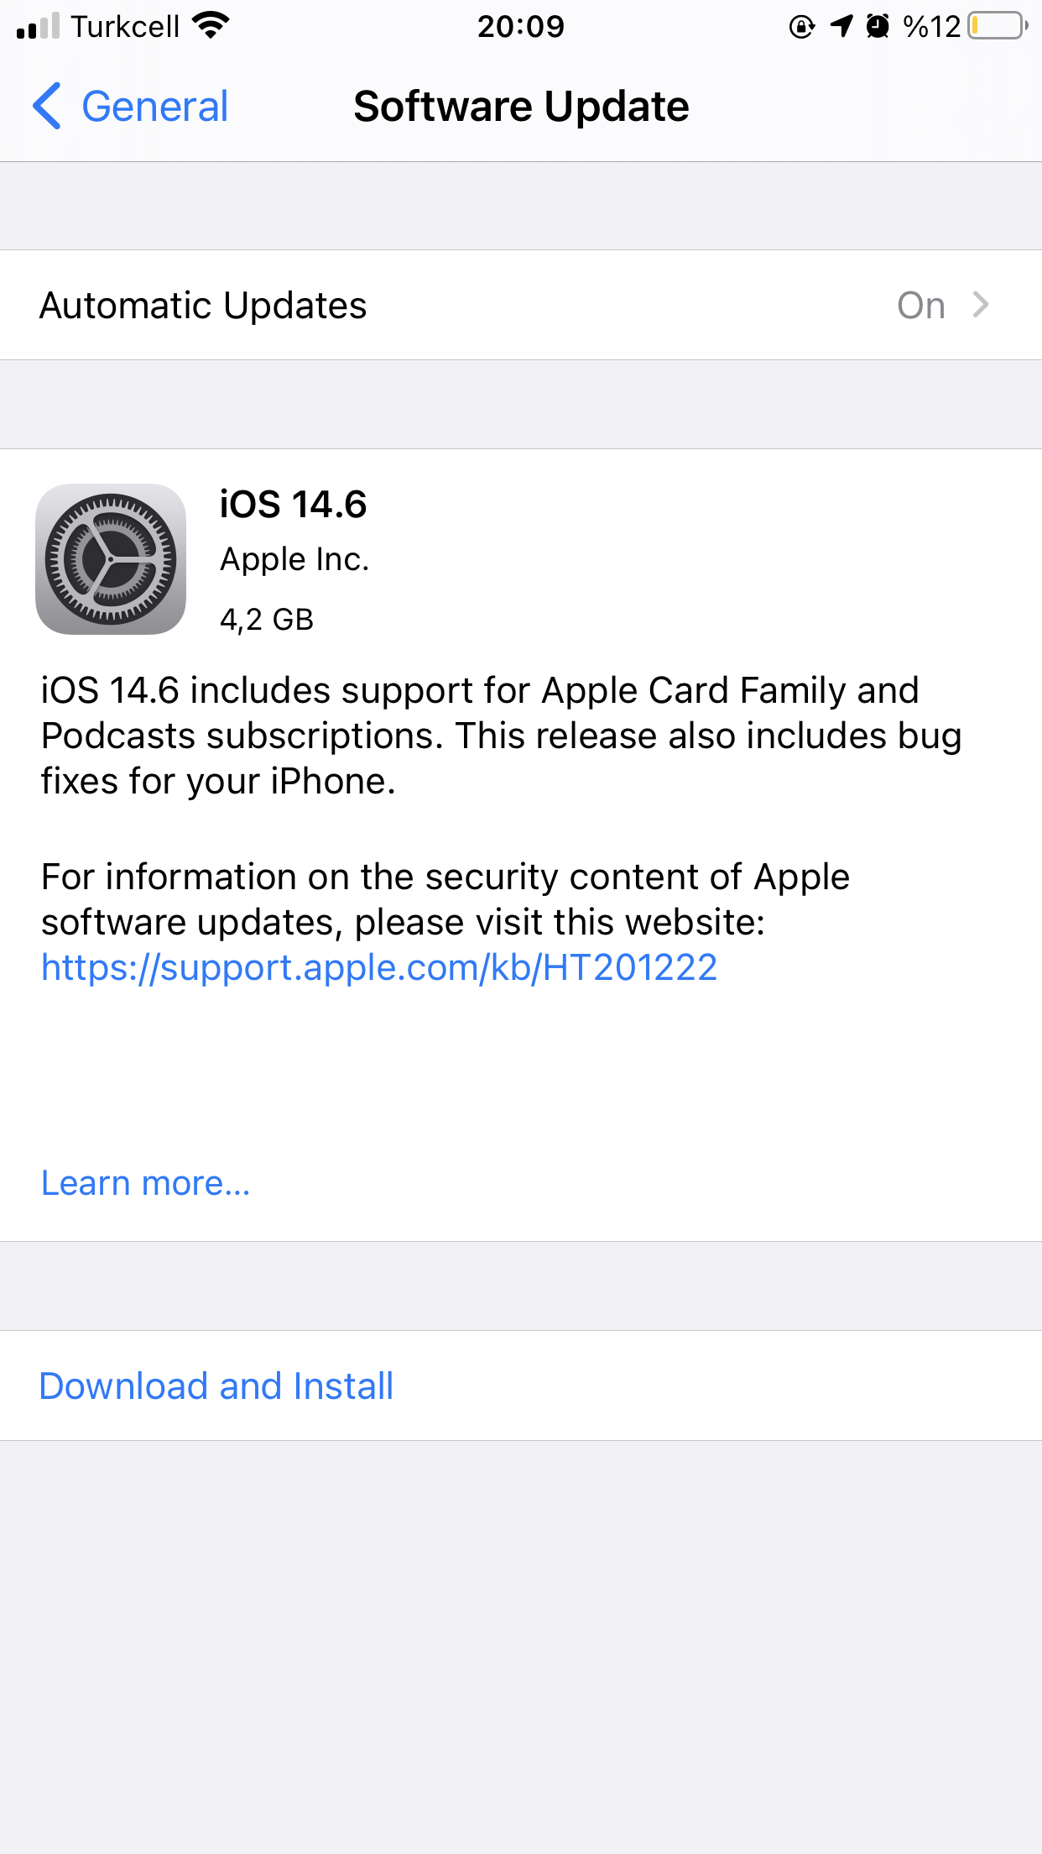Screen dimensions: 1042x1854
Task: Open Automatic Updates settings row
Action: [x=521, y=305]
